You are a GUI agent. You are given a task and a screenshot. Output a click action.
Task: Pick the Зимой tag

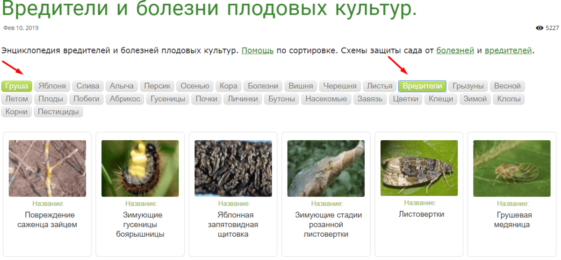pos(475,99)
